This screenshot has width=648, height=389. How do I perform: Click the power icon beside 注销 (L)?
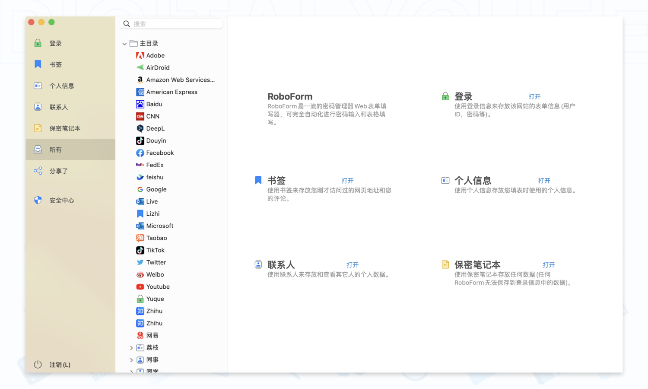pyautogui.click(x=38, y=364)
